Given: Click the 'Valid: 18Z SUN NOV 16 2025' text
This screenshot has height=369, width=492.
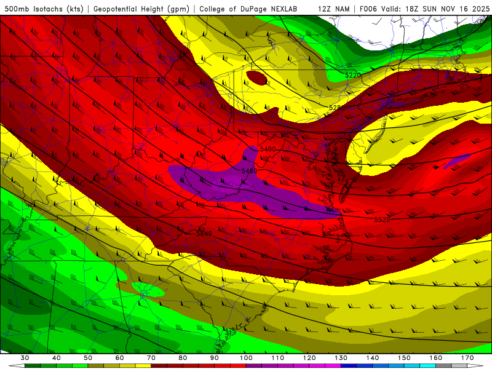Looking at the screenshot, I should tap(435, 9).
